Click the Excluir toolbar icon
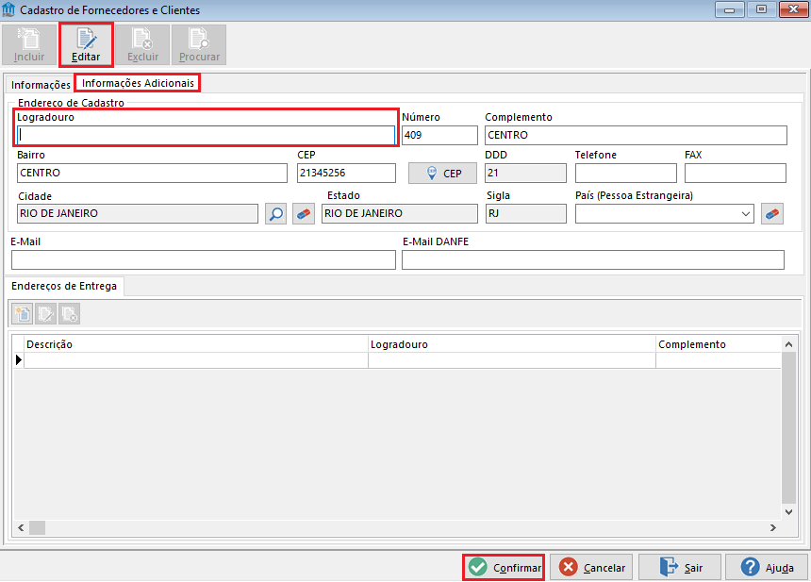The height and width of the screenshot is (582, 811). (x=142, y=44)
